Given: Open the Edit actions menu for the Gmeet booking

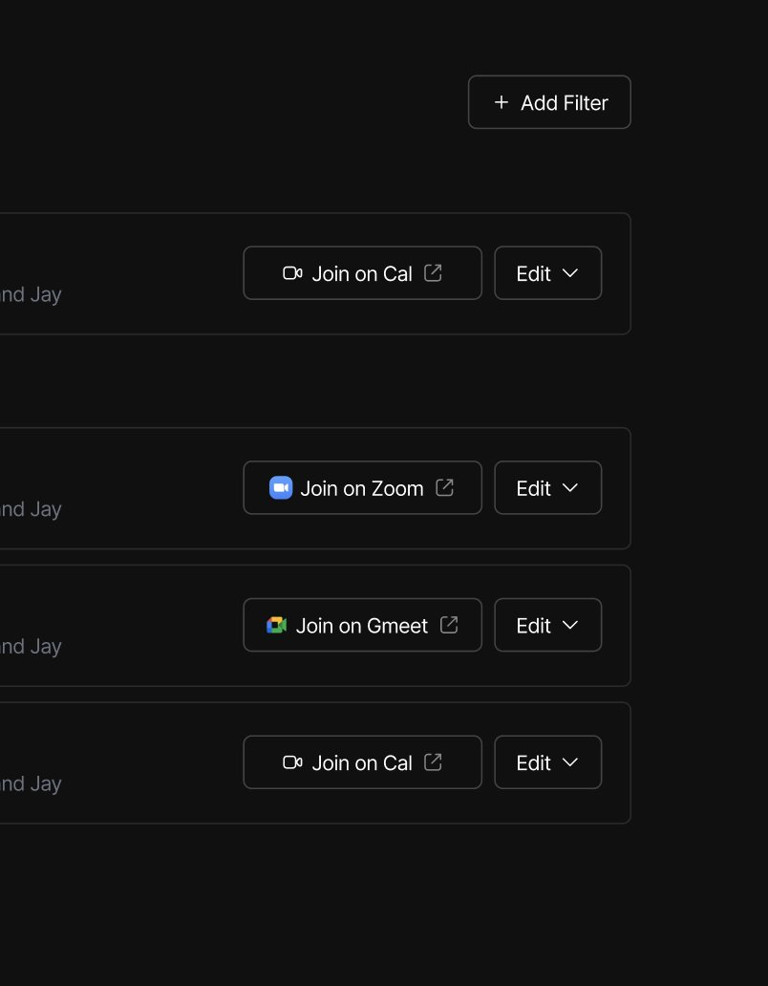Looking at the screenshot, I should coord(547,625).
